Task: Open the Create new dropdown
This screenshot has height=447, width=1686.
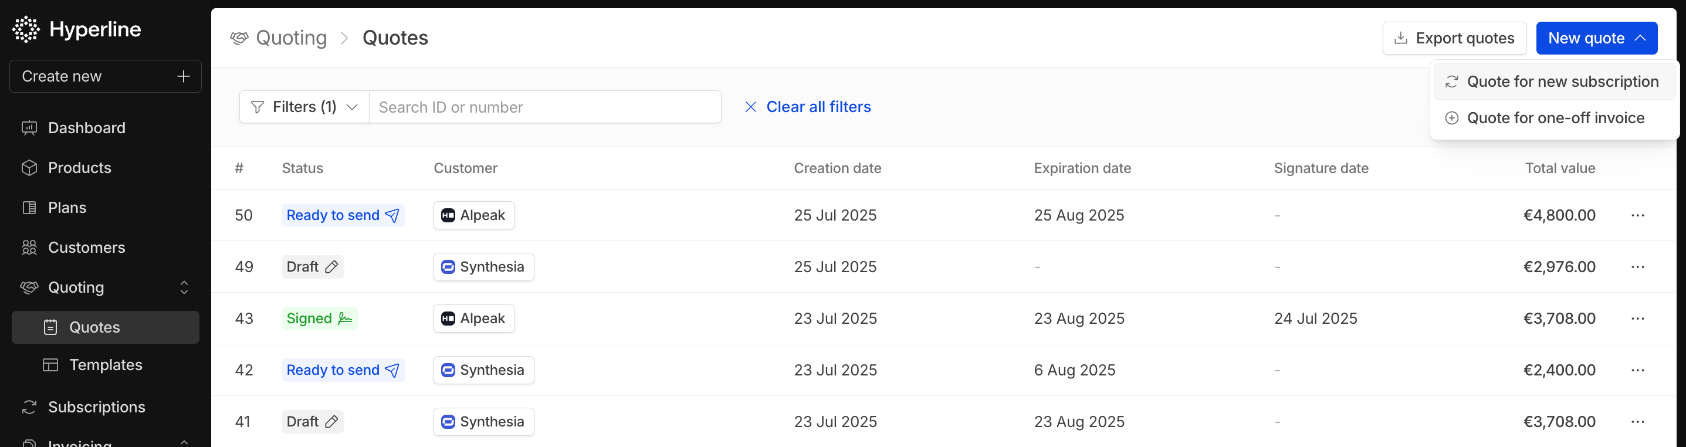Action: pyautogui.click(x=106, y=77)
